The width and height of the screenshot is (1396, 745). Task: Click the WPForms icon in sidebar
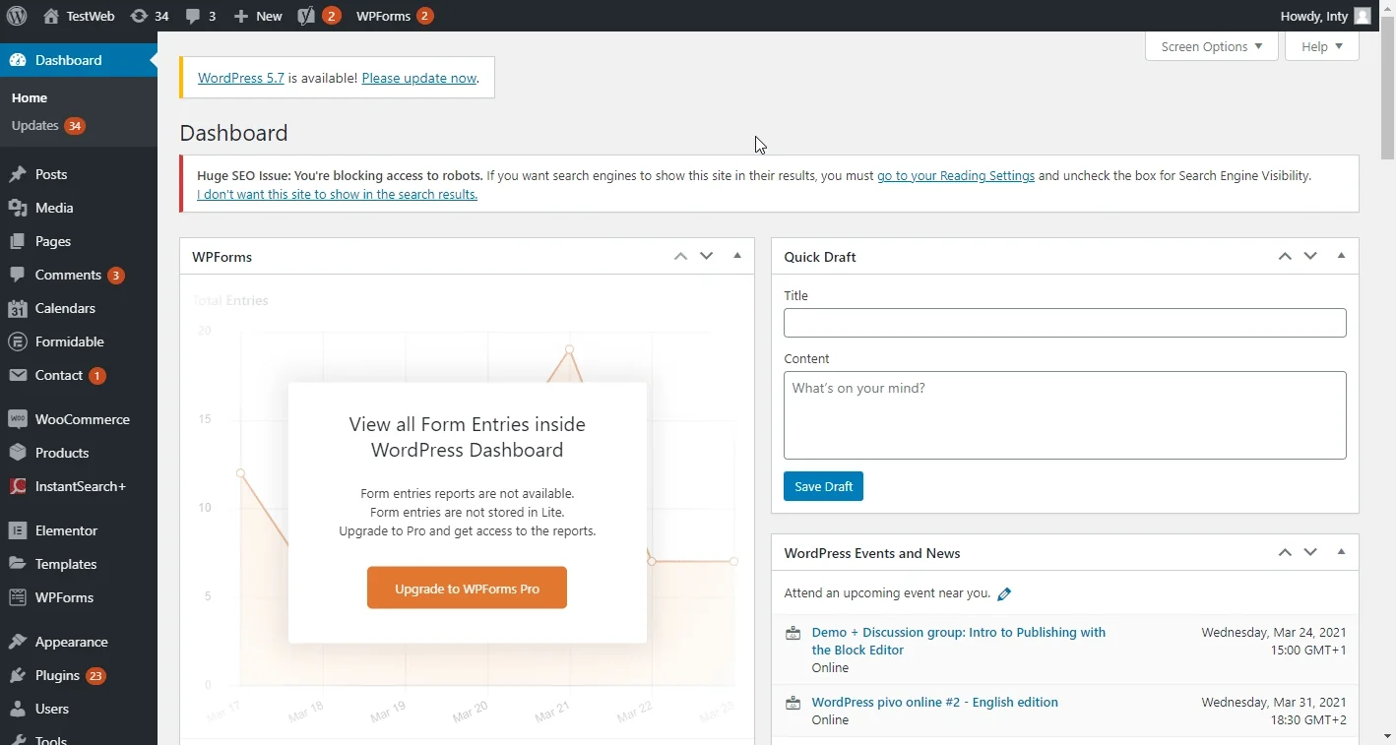pos(18,597)
